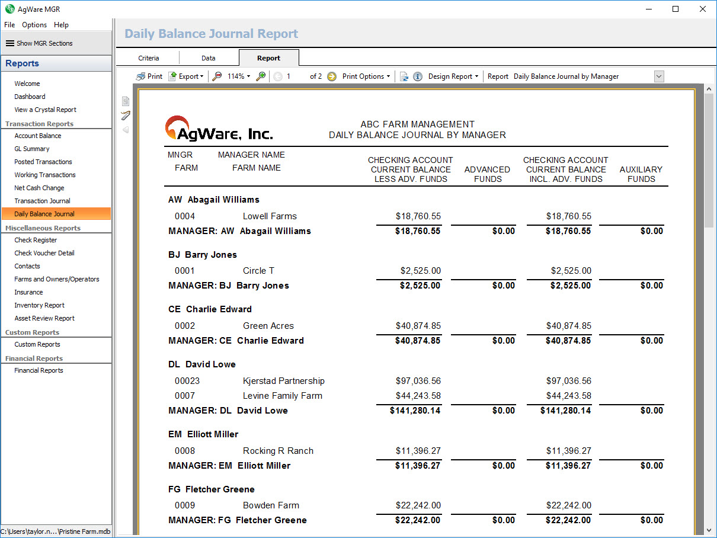Select Check Register in the sidebar

(x=36, y=240)
